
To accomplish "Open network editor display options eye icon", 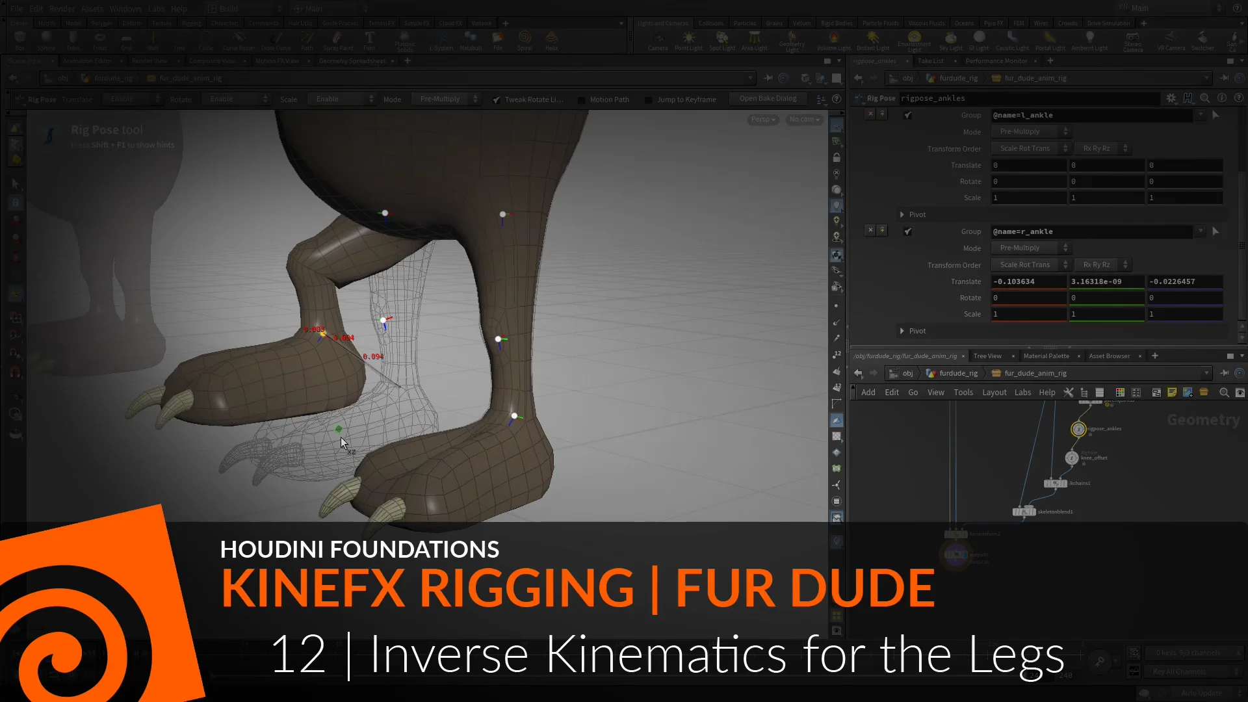I will [1240, 393].
